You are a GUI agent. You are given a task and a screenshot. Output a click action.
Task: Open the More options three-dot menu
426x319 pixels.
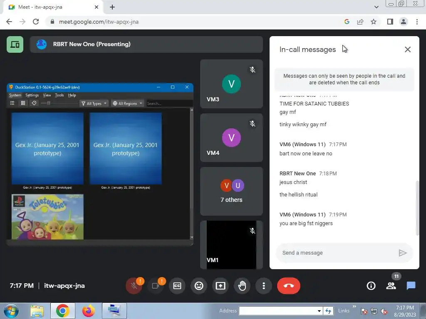[x=263, y=286]
